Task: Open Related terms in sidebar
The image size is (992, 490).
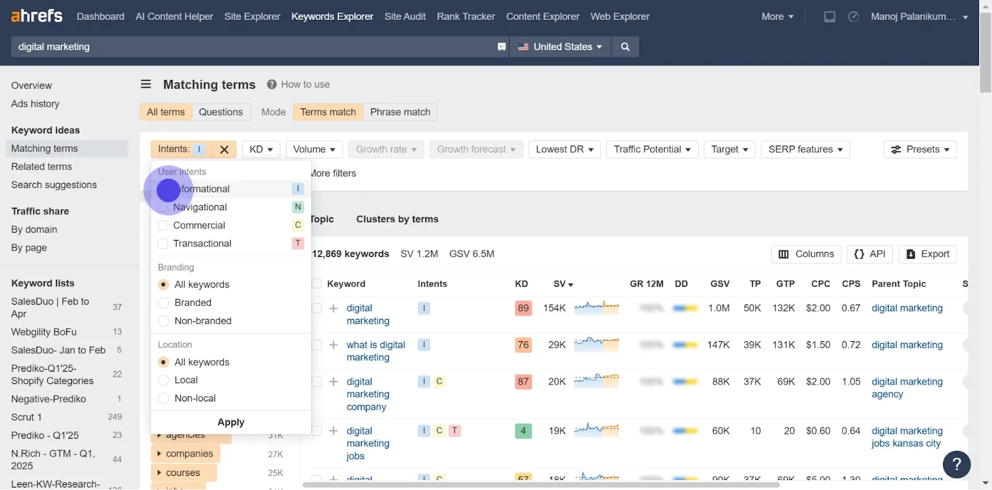Action: [x=42, y=167]
